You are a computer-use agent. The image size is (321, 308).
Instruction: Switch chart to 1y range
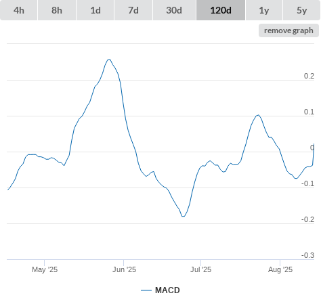click(x=264, y=10)
